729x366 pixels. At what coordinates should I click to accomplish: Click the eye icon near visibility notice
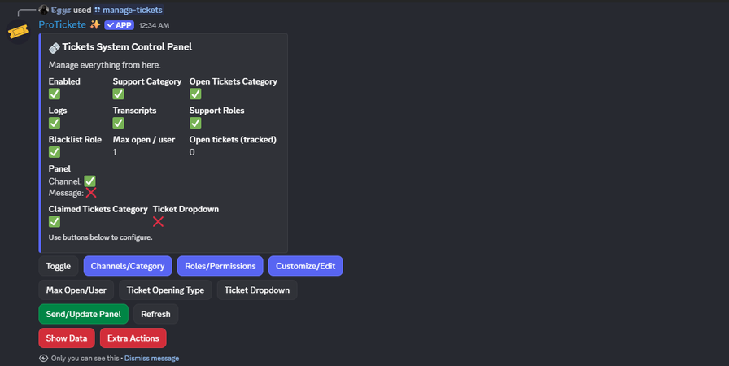pos(43,358)
